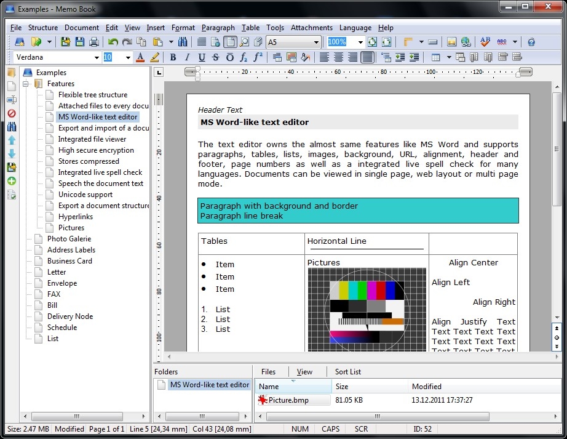Click Files in the attachments panel
Viewport: 567px width, 439px height.
(268, 372)
